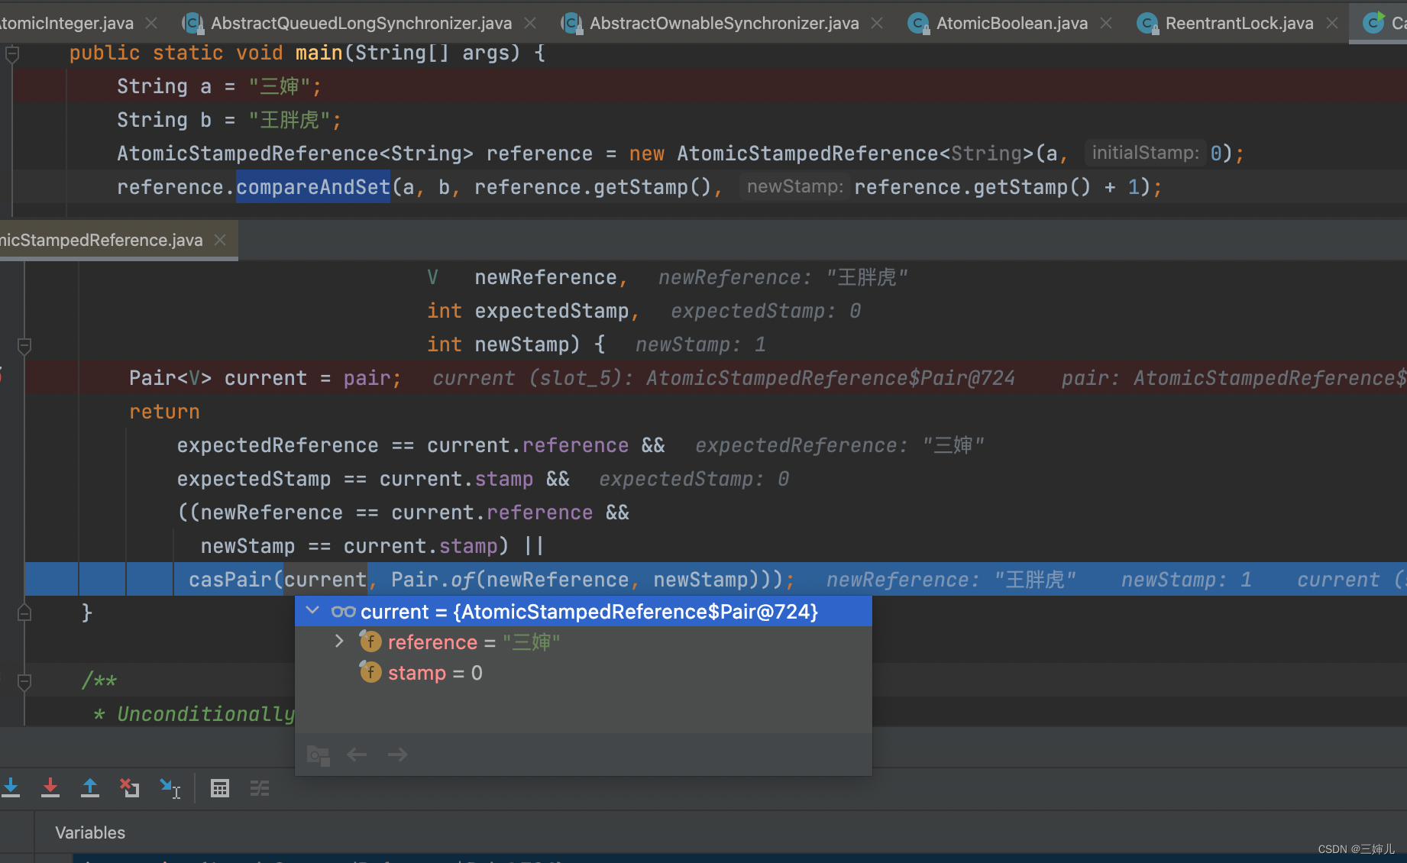This screenshot has height=863, width=1407.
Task: Click compareAndSet method call in top editor
Action: pyautogui.click(x=313, y=187)
